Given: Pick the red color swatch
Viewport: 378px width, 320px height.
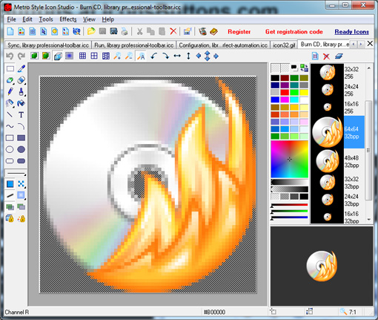Looking at the screenshot, I should 285,92.
